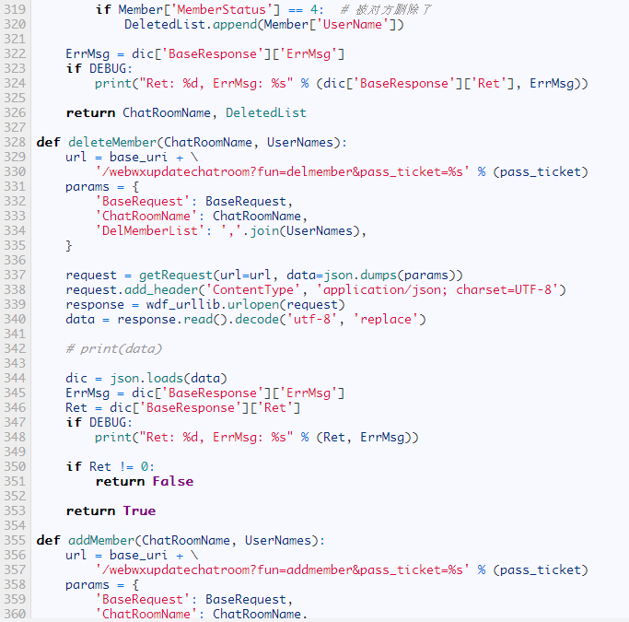Click the print statement on line 324
629x622 pixels.
coord(342,84)
